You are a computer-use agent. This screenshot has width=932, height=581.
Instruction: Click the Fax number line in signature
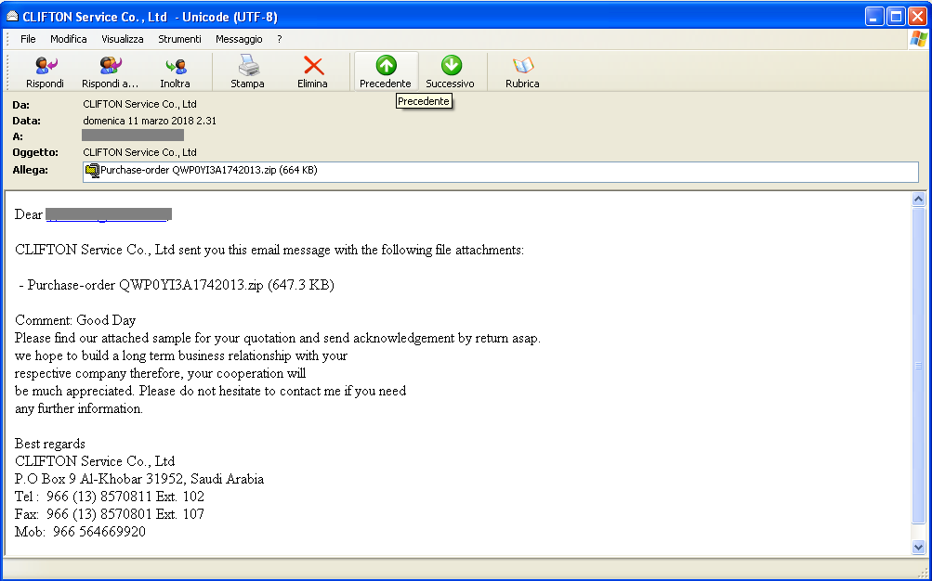[110, 514]
